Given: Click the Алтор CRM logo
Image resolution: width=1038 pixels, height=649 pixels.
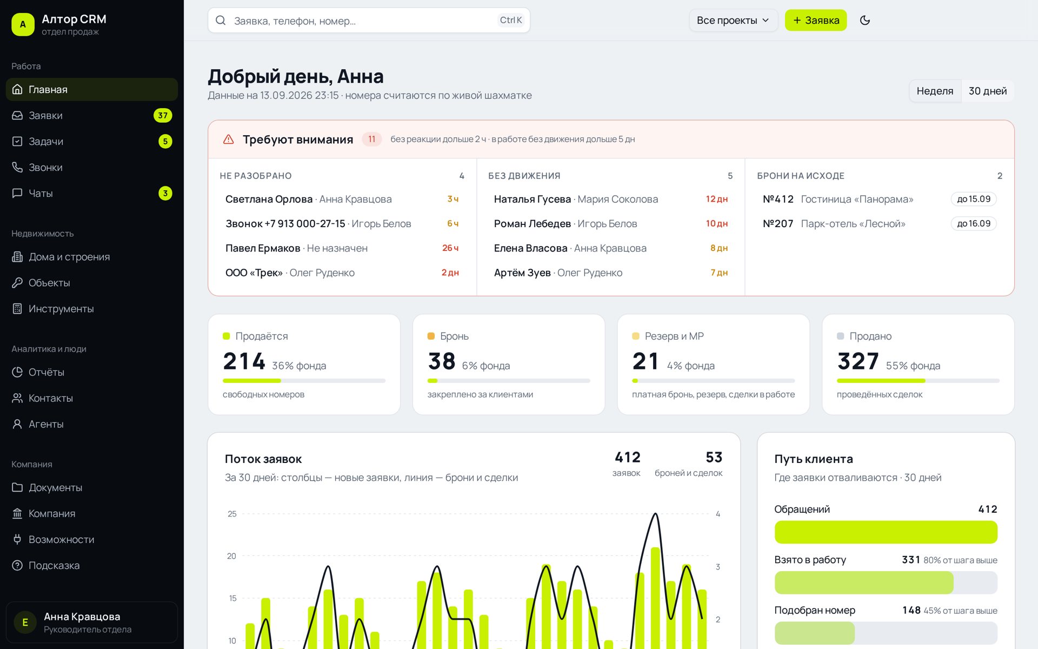Looking at the screenshot, I should 23,24.
